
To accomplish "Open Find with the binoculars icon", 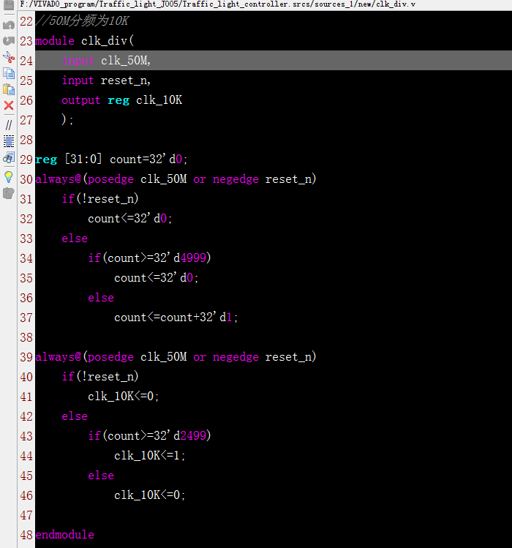I will [x=9, y=157].
